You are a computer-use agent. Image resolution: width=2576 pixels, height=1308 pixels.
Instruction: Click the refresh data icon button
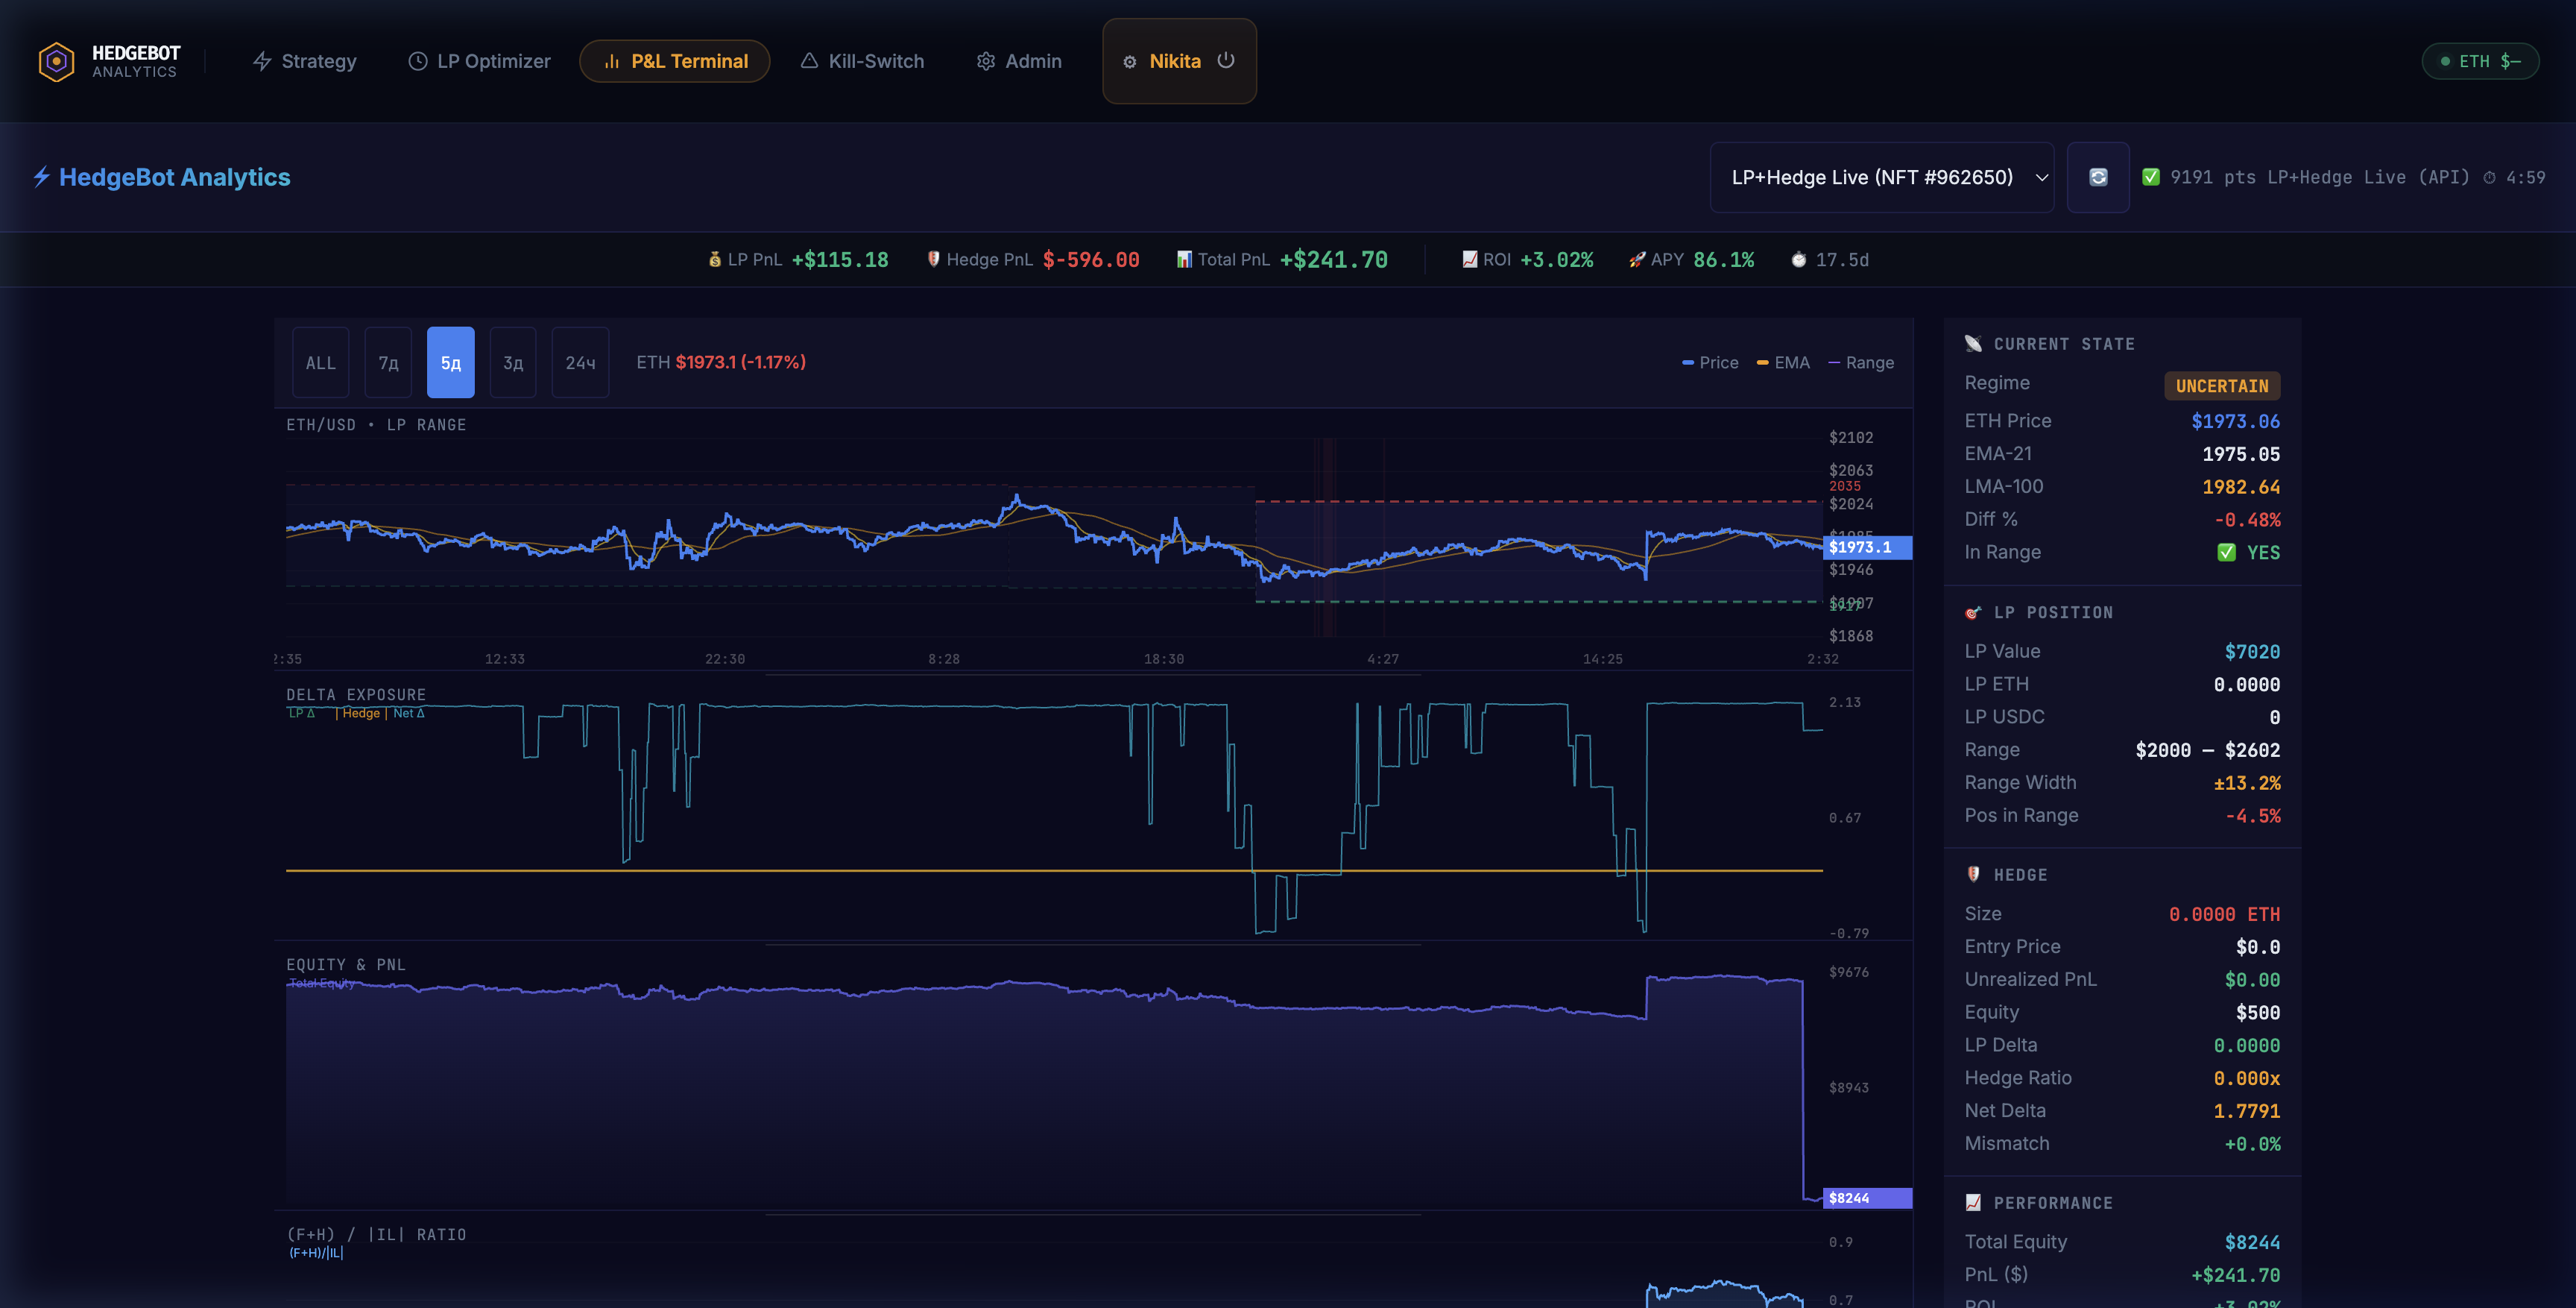click(x=2098, y=177)
